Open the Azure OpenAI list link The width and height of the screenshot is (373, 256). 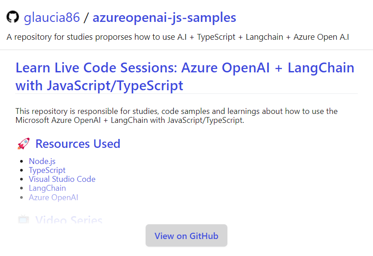click(x=54, y=197)
